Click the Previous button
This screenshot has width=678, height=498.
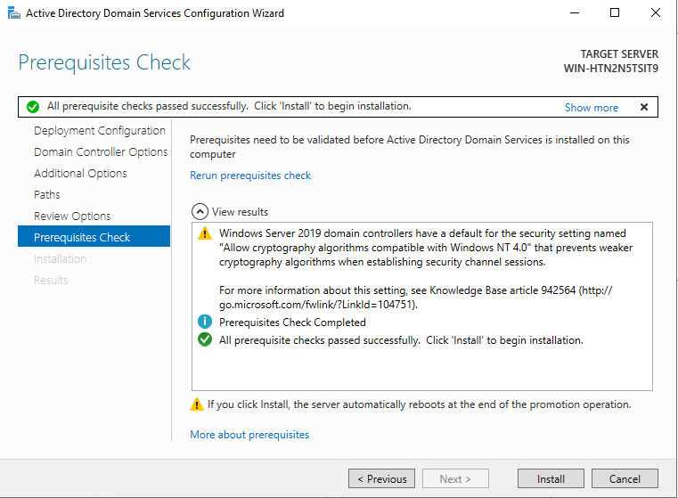coord(381,478)
